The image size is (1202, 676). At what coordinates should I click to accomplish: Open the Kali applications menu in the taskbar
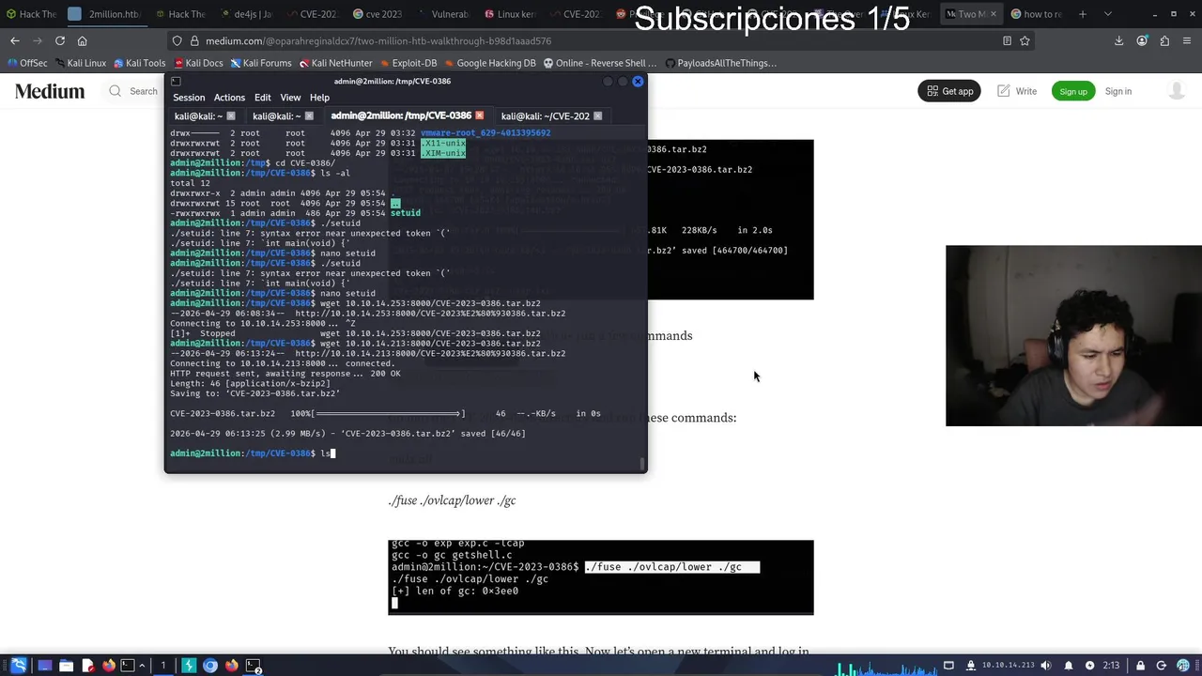click(x=19, y=666)
